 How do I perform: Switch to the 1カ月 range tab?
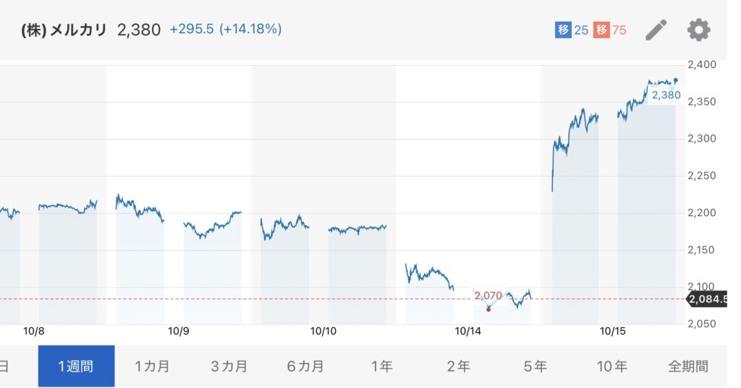[152, 366]
